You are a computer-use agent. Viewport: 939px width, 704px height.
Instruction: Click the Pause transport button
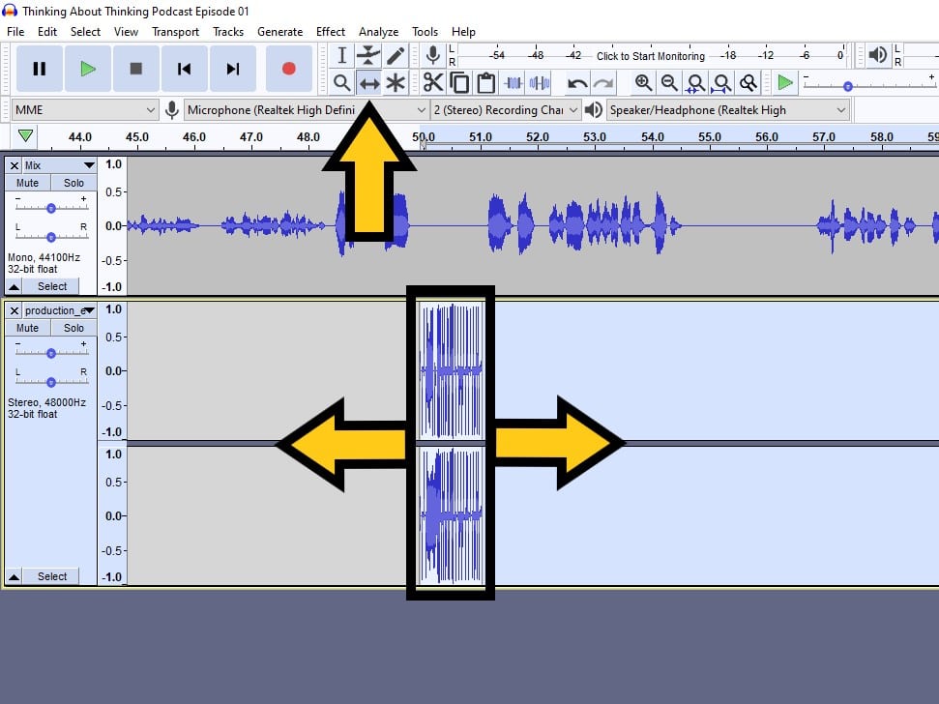(x=40, y=69)
